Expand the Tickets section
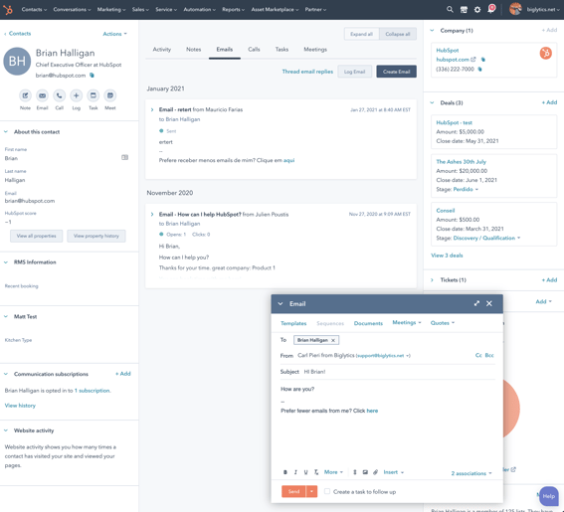 432,280
